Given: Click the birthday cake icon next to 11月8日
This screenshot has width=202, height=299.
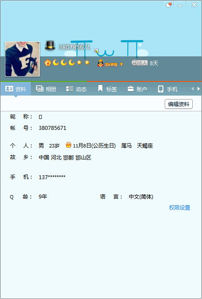Looking at the screenshot, I should tap(69, 145).
